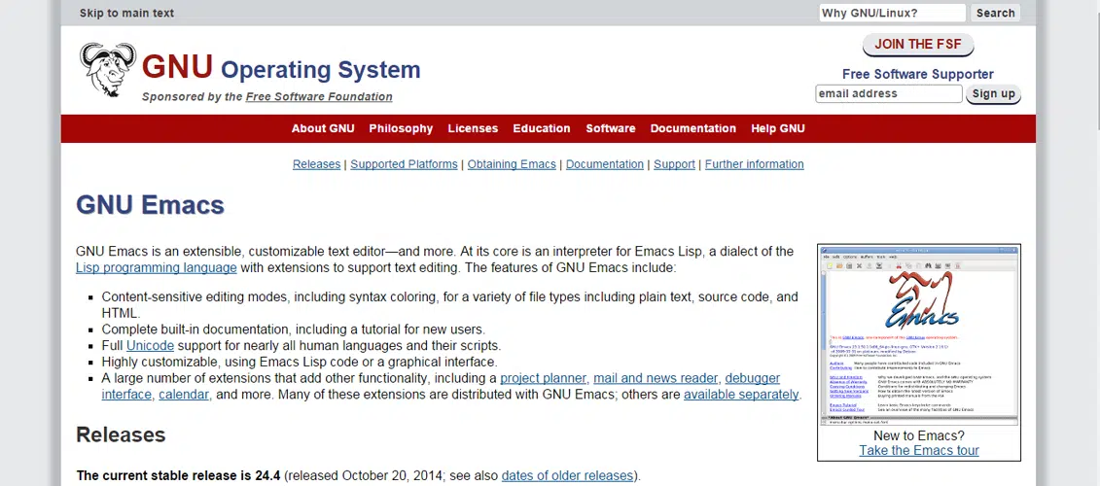Click the email address input field
The height and width of the screenshot is (486, 1100).
888,94
